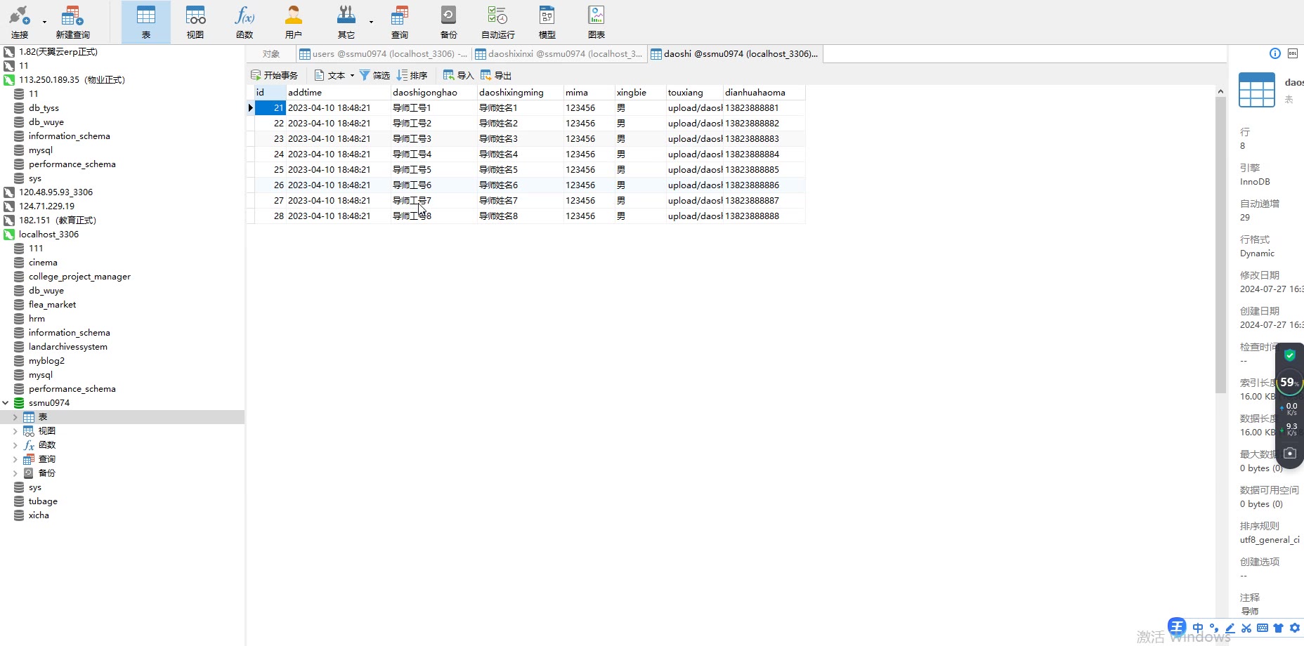Select the 113.250.189.35 (物业正式) connection
Screen dimensions: 1304x646
point(72,80)
